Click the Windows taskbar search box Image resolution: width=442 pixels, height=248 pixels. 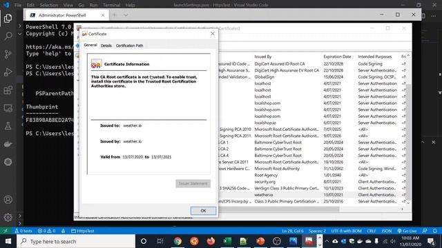(x=76, y=241)
